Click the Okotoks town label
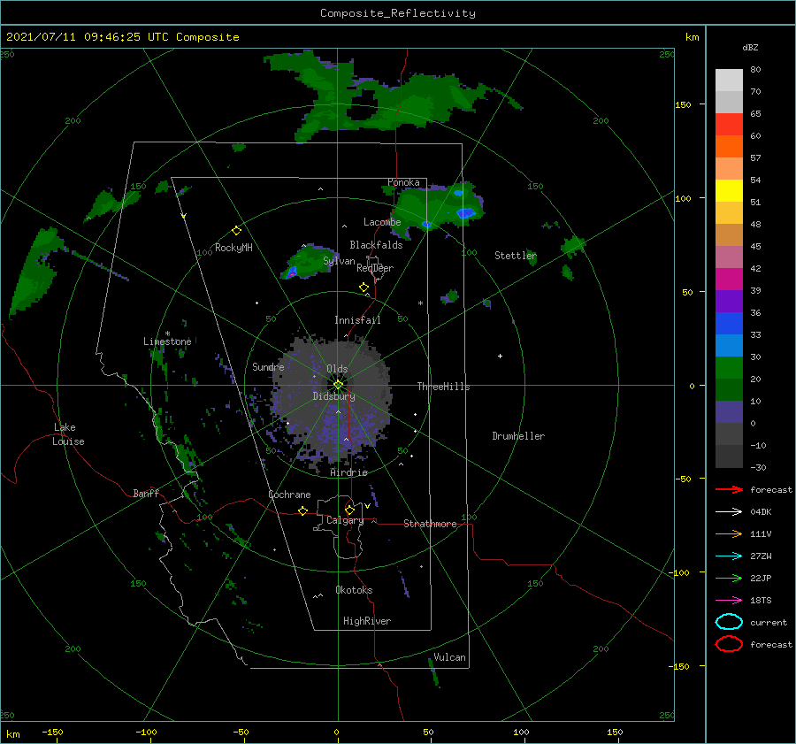The image size is (796, 744). pos(354,590)
